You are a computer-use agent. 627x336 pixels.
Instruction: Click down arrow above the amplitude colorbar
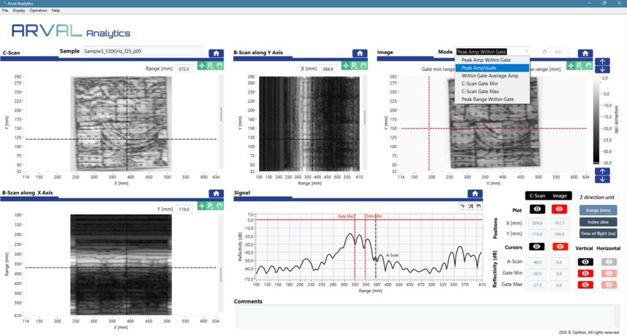click(x=603, y=69)
